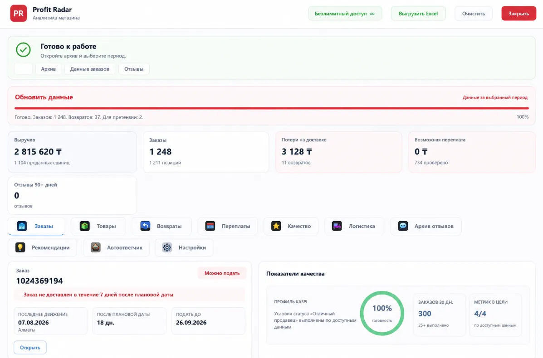
Task: Click the Готово к работе heading
Action: tap(68, 46)
